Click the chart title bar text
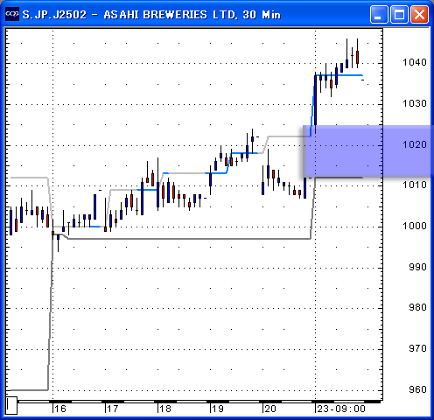The height and width of the screenshot is (420, 434). point(151,14)
